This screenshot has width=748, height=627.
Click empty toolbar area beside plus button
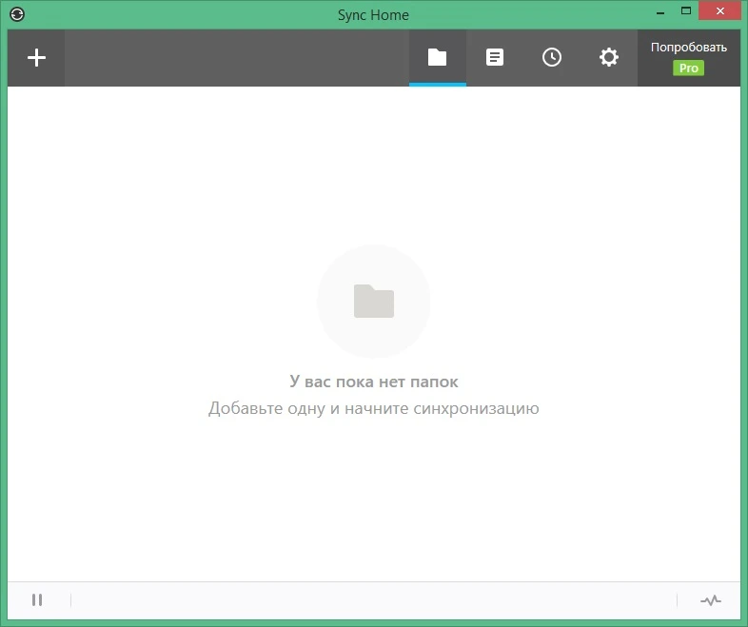(x=237, y=58)
